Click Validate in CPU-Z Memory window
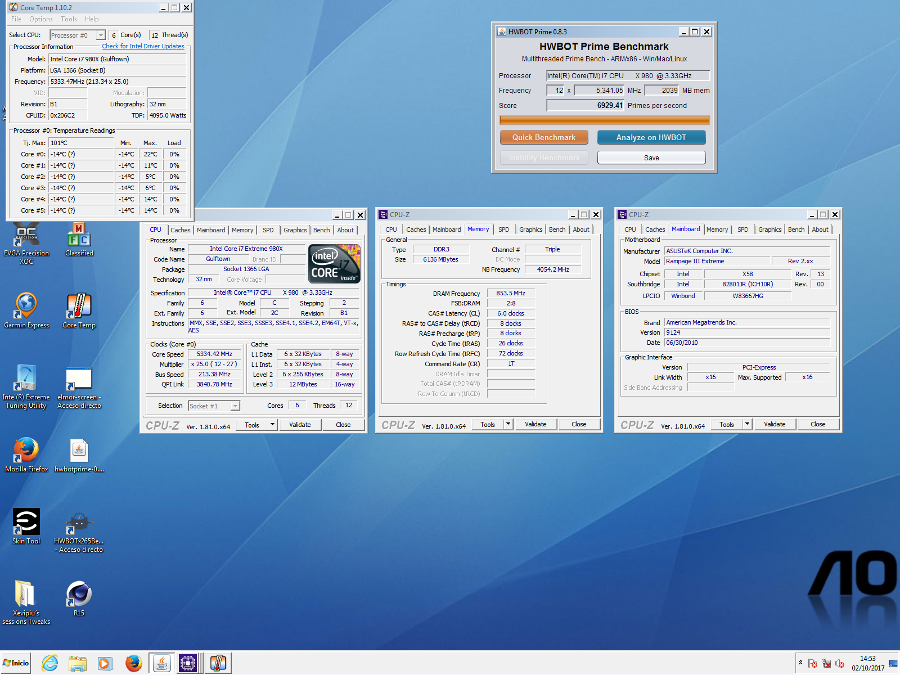The image size is (900, 675). point(535,424)
